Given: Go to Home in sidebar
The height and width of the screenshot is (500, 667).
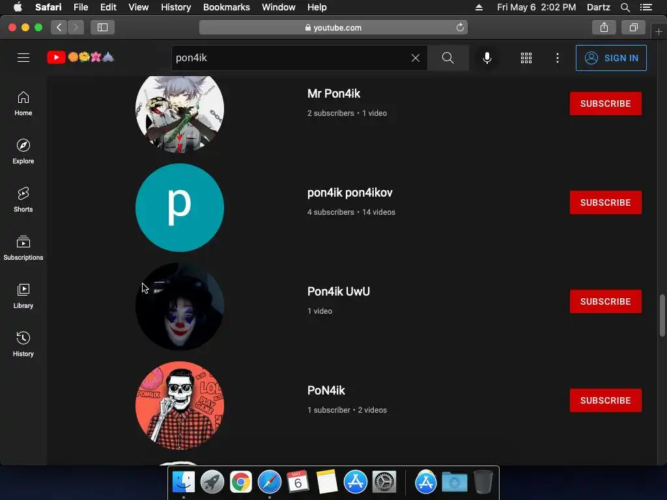Looking at the screenshot, I should point(23,104).
